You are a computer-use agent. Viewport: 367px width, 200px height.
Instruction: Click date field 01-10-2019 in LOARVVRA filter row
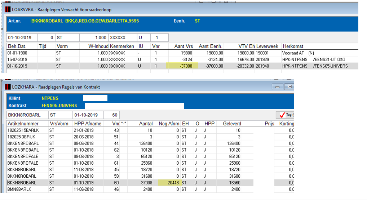22,38
